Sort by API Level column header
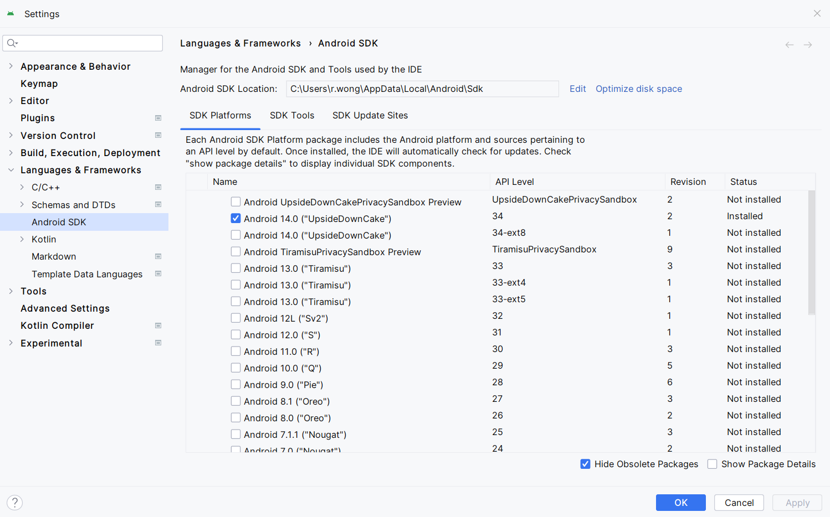 (x=577, y=182)
